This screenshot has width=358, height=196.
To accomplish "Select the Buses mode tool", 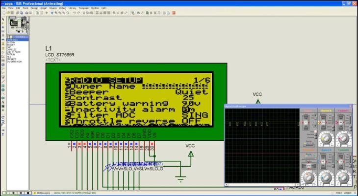I will 3,39.
